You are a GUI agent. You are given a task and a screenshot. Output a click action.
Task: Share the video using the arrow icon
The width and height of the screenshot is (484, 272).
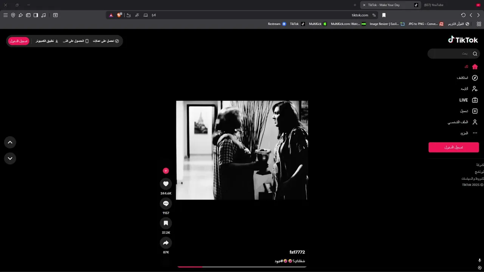pyautogui.click(x=166, y=243)
